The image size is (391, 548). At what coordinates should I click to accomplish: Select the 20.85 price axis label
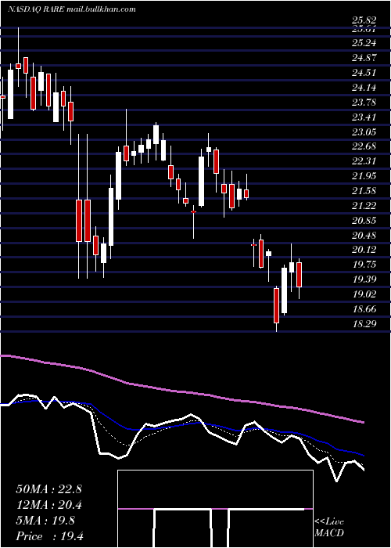pyautogui.click(x=364, y=221)
